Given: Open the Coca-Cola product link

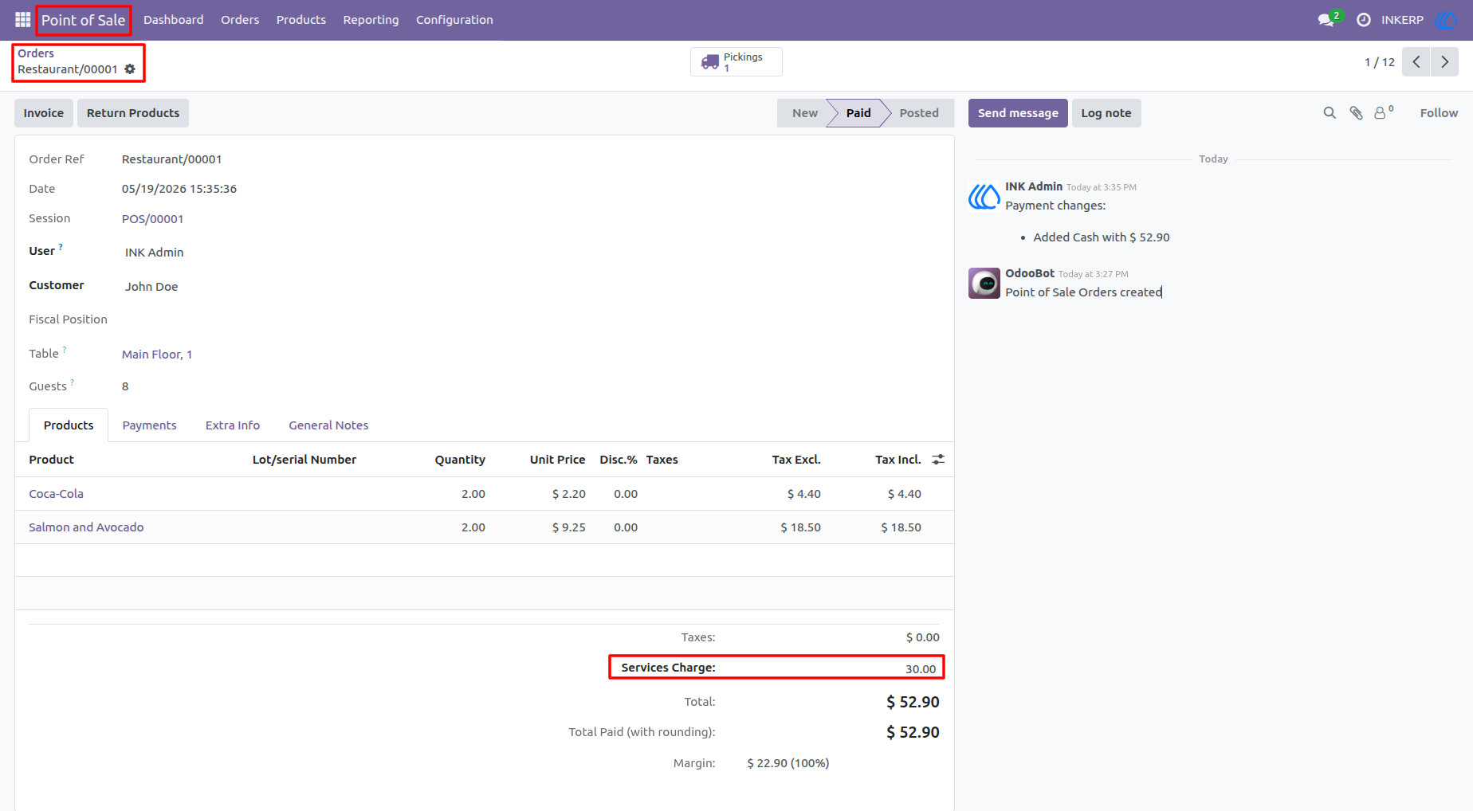Looking at the screenshot, I should (57, 494).
